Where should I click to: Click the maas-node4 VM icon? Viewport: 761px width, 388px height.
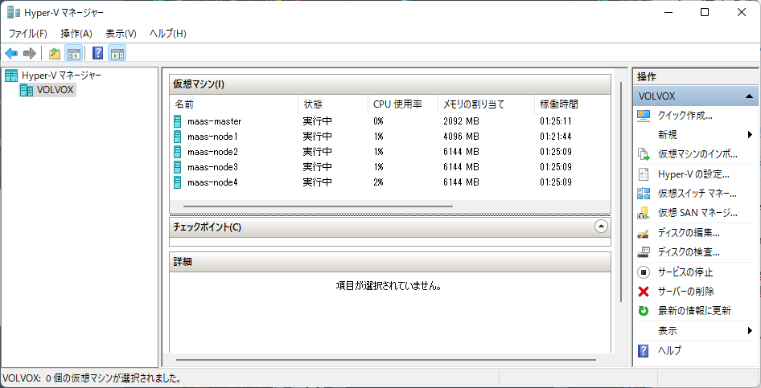(x=178, y=182)
